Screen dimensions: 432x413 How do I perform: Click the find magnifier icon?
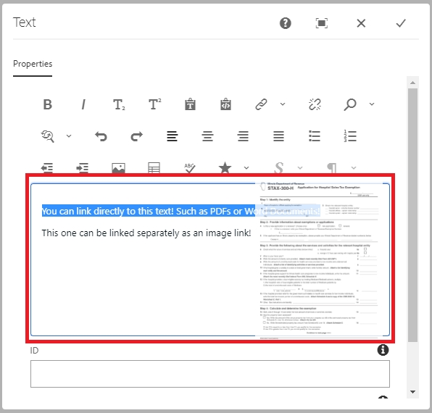(x=350, y=104)
